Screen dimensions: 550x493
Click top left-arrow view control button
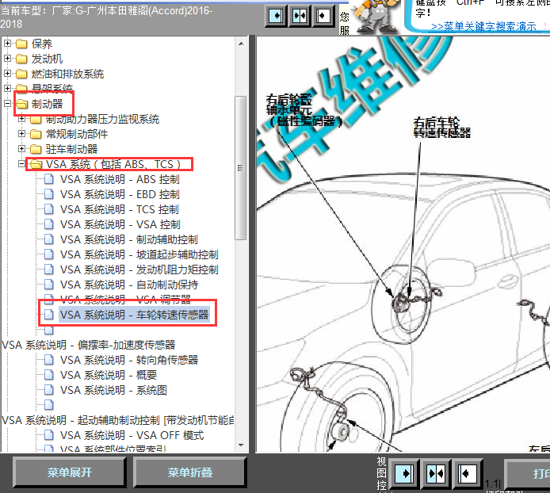(x=323, y=16)
